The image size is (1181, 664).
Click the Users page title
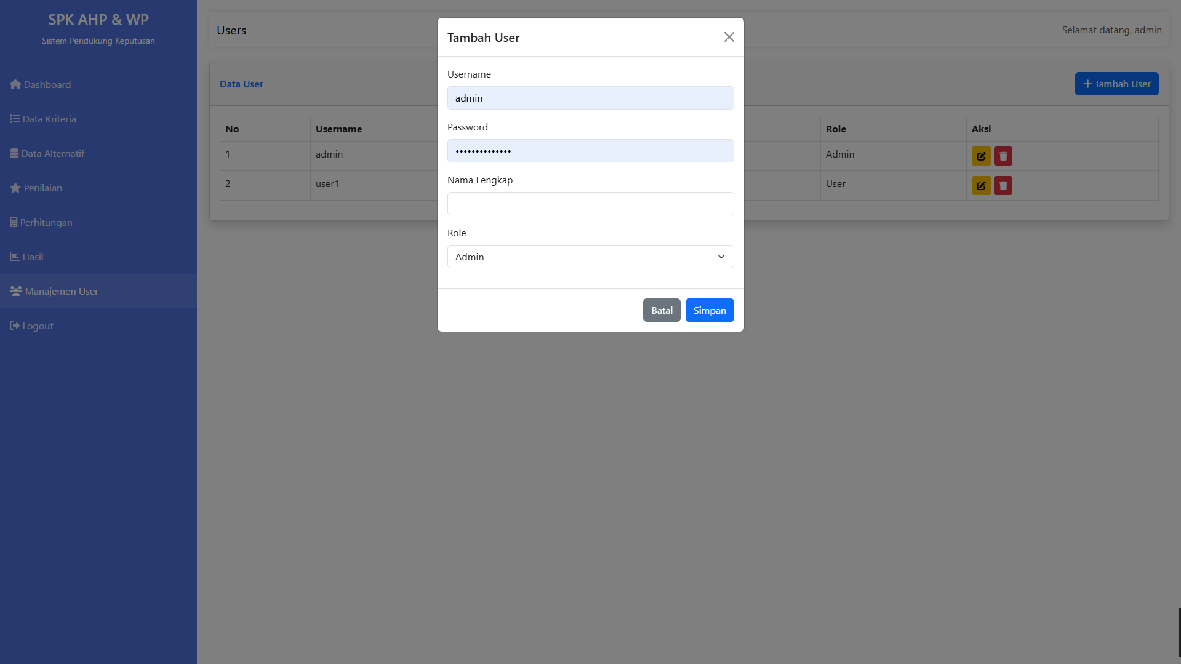coord(231,30)
